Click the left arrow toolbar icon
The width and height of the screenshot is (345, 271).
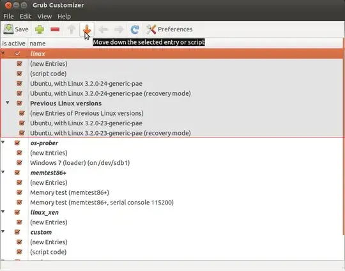[x=103, y=29]
